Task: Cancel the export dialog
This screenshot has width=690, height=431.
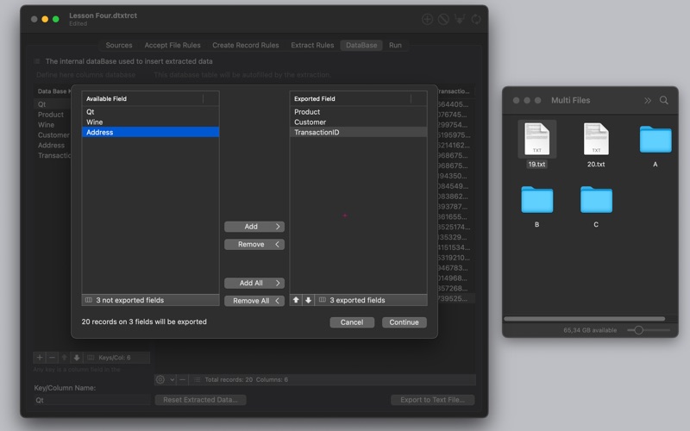Action: pyautogui.click(x=352, y=322)
